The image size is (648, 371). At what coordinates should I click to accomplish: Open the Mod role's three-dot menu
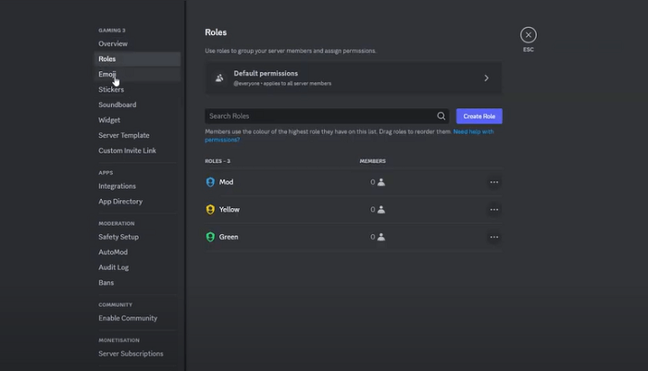pos(493,182)
